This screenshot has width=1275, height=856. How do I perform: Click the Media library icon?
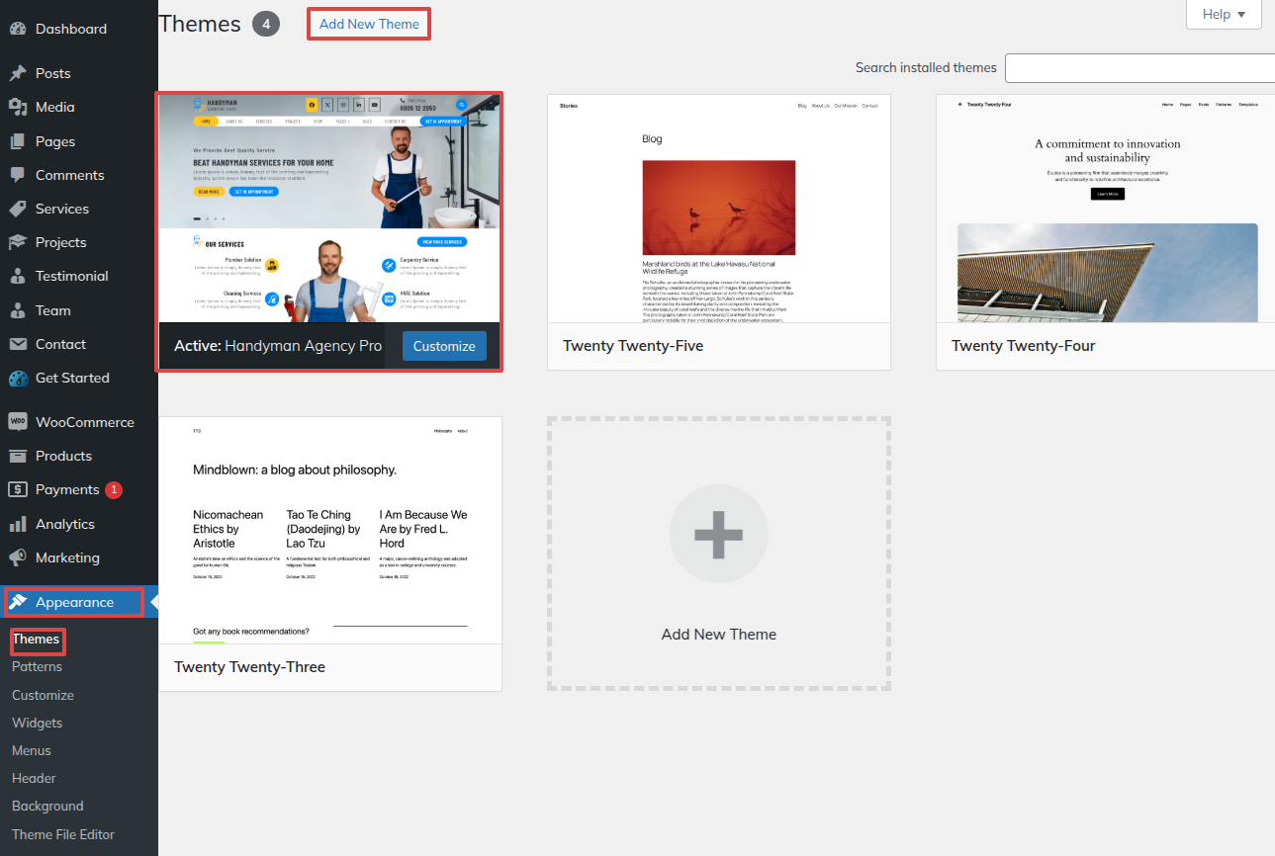[x=17, y=107]
